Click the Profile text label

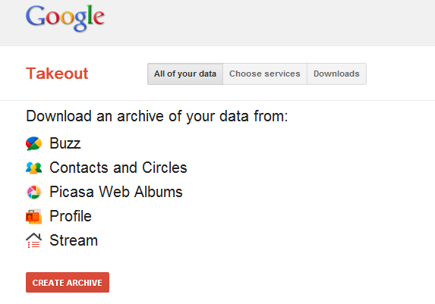click(x=71, y=216)
